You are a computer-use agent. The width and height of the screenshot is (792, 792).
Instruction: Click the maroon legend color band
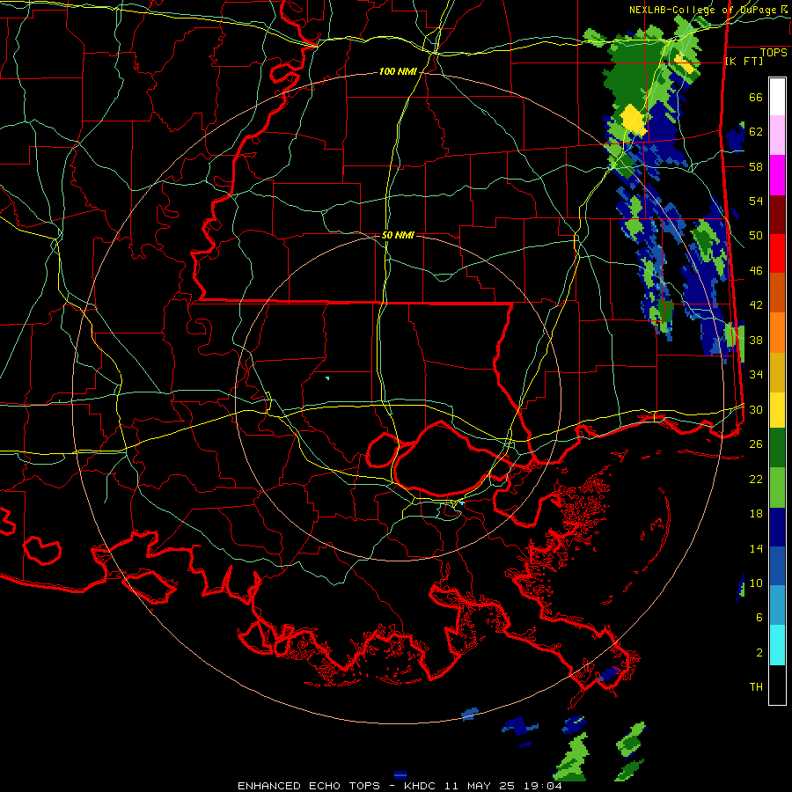tap(777, 216)
